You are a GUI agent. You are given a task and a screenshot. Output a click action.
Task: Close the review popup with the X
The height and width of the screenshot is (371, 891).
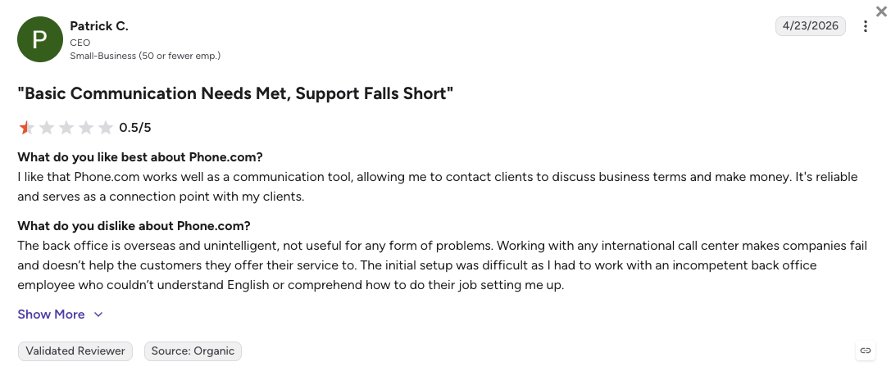pos(881,11)
